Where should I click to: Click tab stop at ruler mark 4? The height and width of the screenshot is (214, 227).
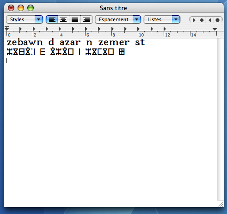(x=60, y=29)
